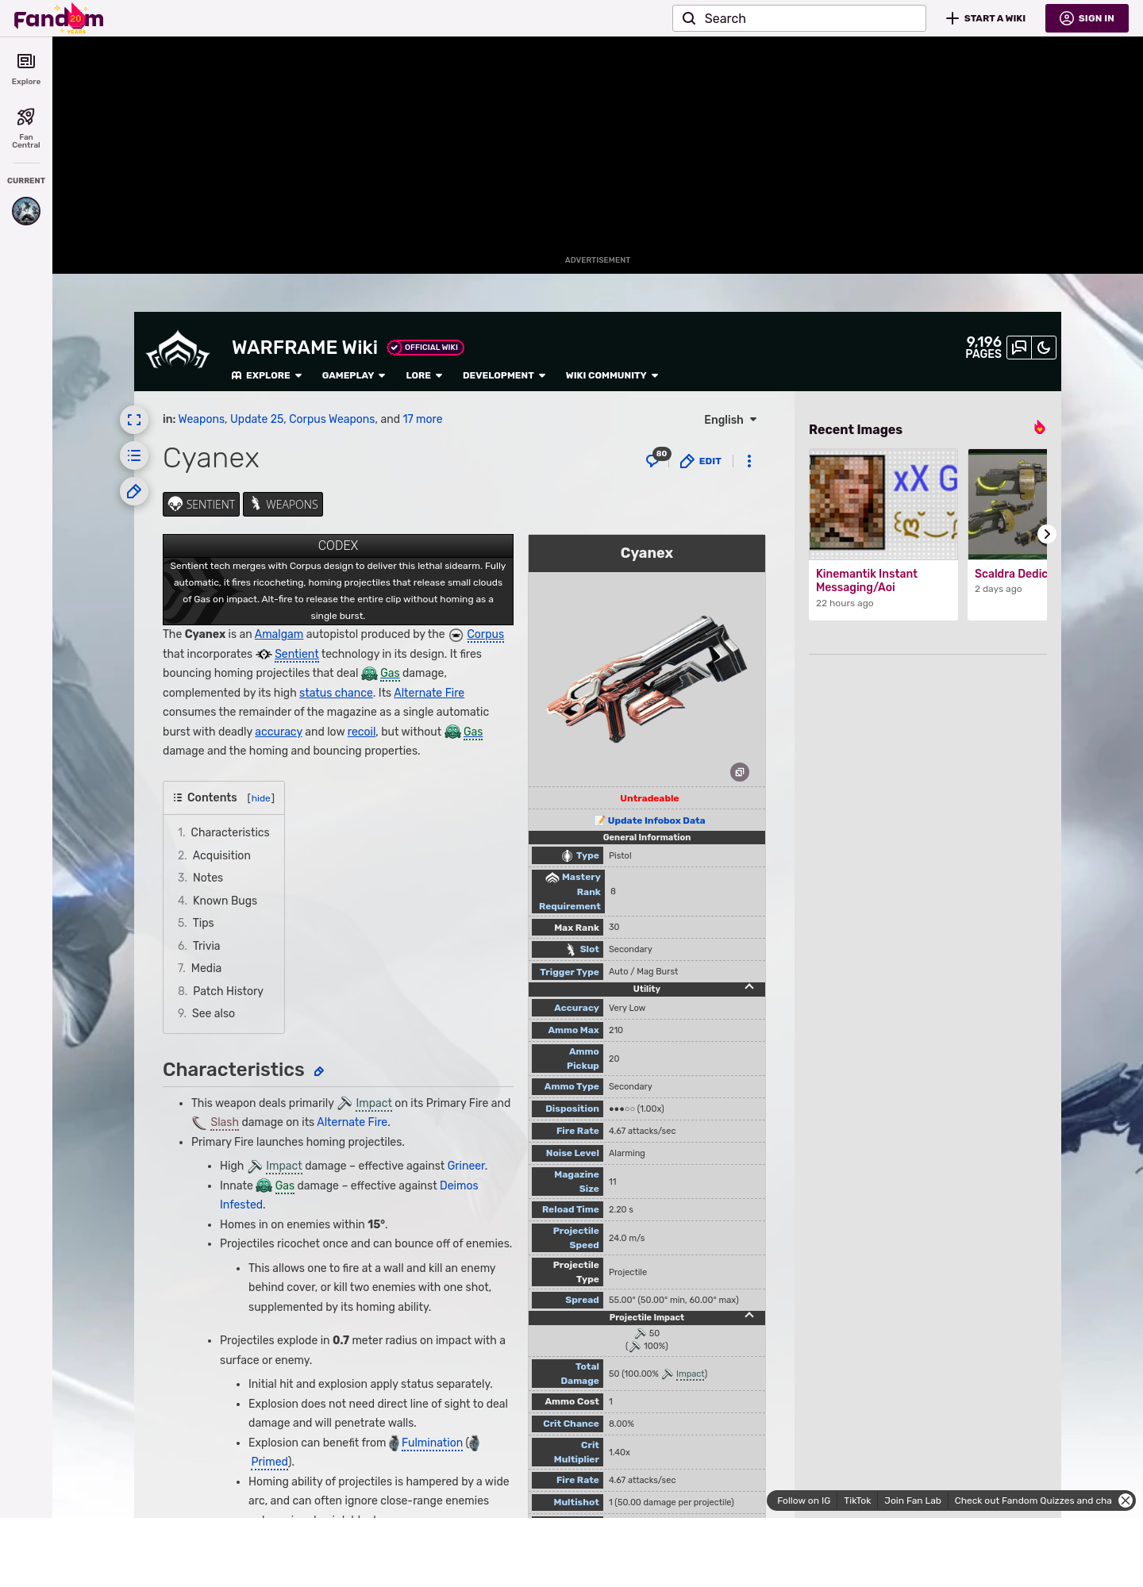Screen dimensions: 1143x1587
Task: Open the table of contents icon
Action: click(134, 455)
